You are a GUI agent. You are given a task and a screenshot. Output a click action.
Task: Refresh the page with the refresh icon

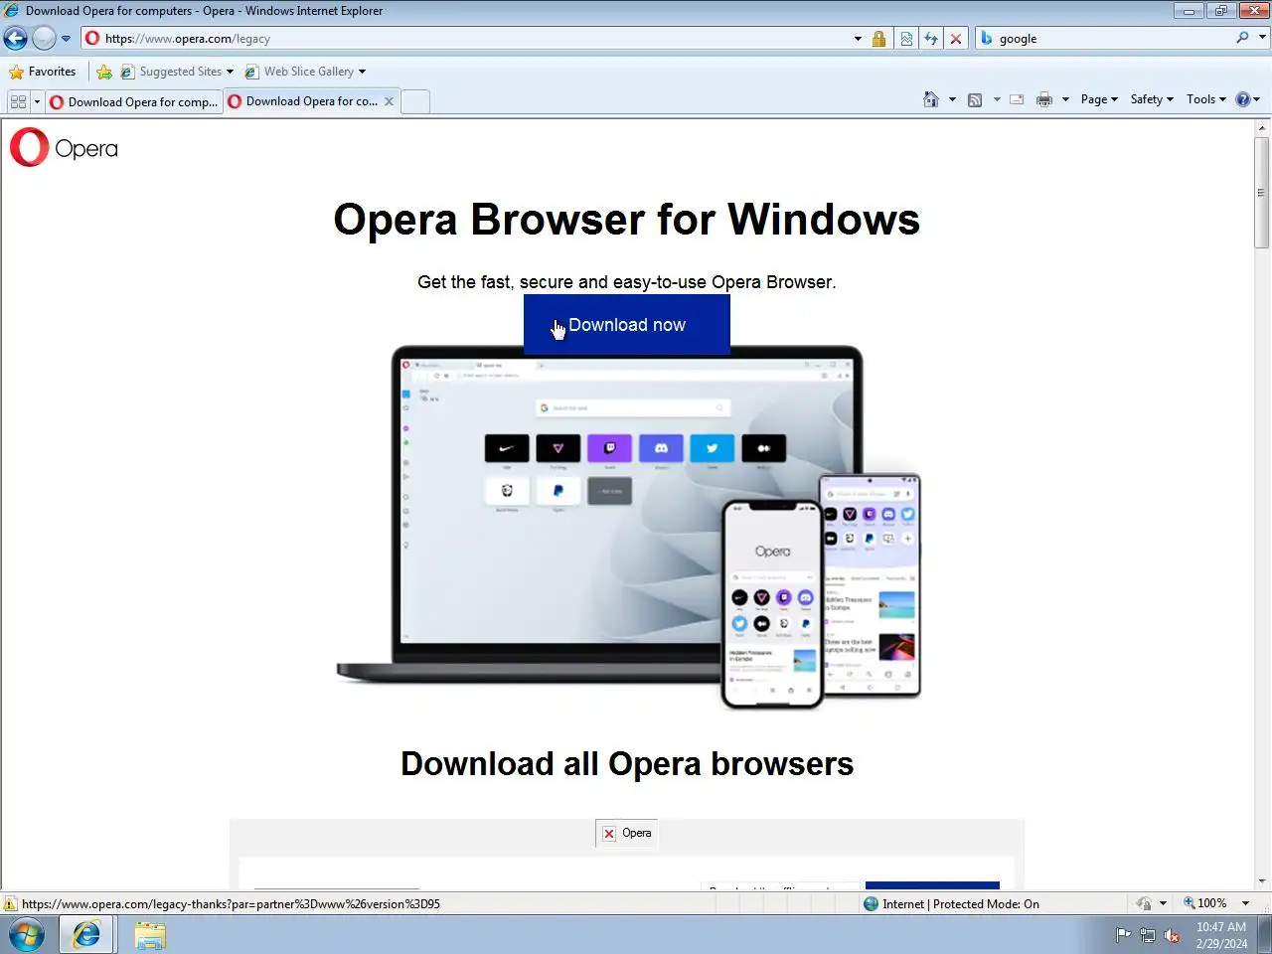(931, 39)
